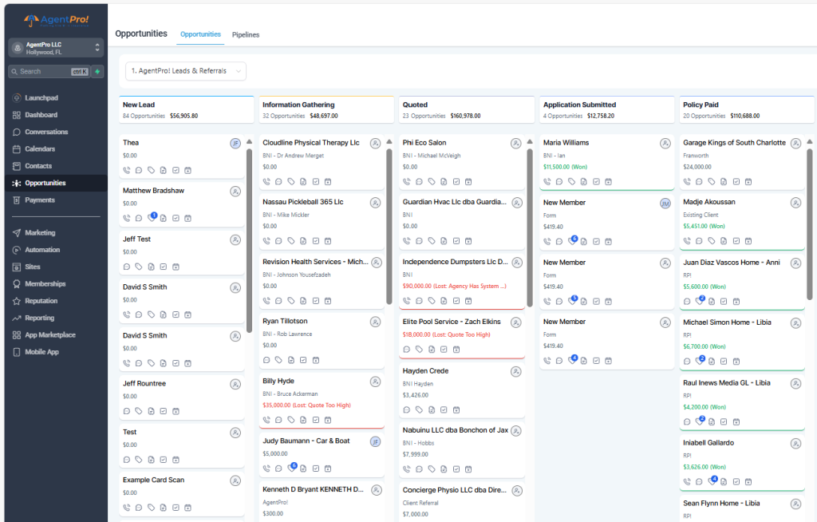The width and height of the screenshot is (817, 522).
Task: Click the task icon on Jeff Rountree card
Action: [163, 411]
